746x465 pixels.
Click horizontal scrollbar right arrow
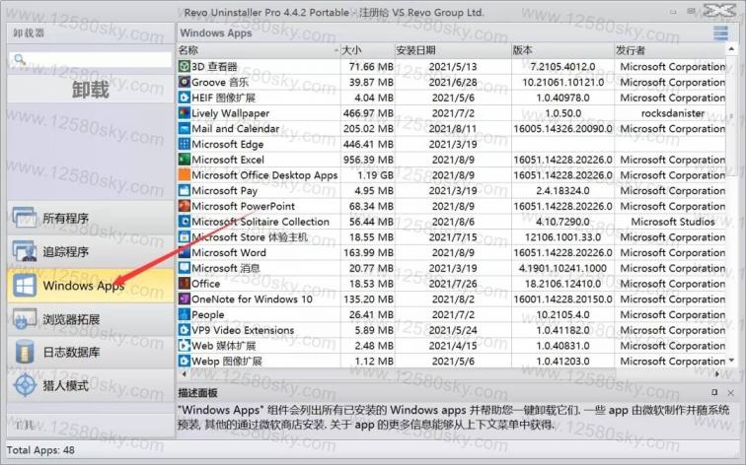(717, 374)
